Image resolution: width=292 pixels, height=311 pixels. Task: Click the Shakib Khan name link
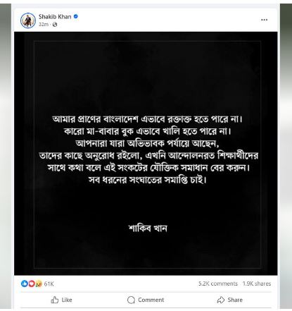pos(55,17)
